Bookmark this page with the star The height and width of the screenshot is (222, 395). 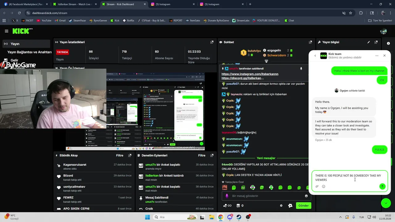[351, 13]
